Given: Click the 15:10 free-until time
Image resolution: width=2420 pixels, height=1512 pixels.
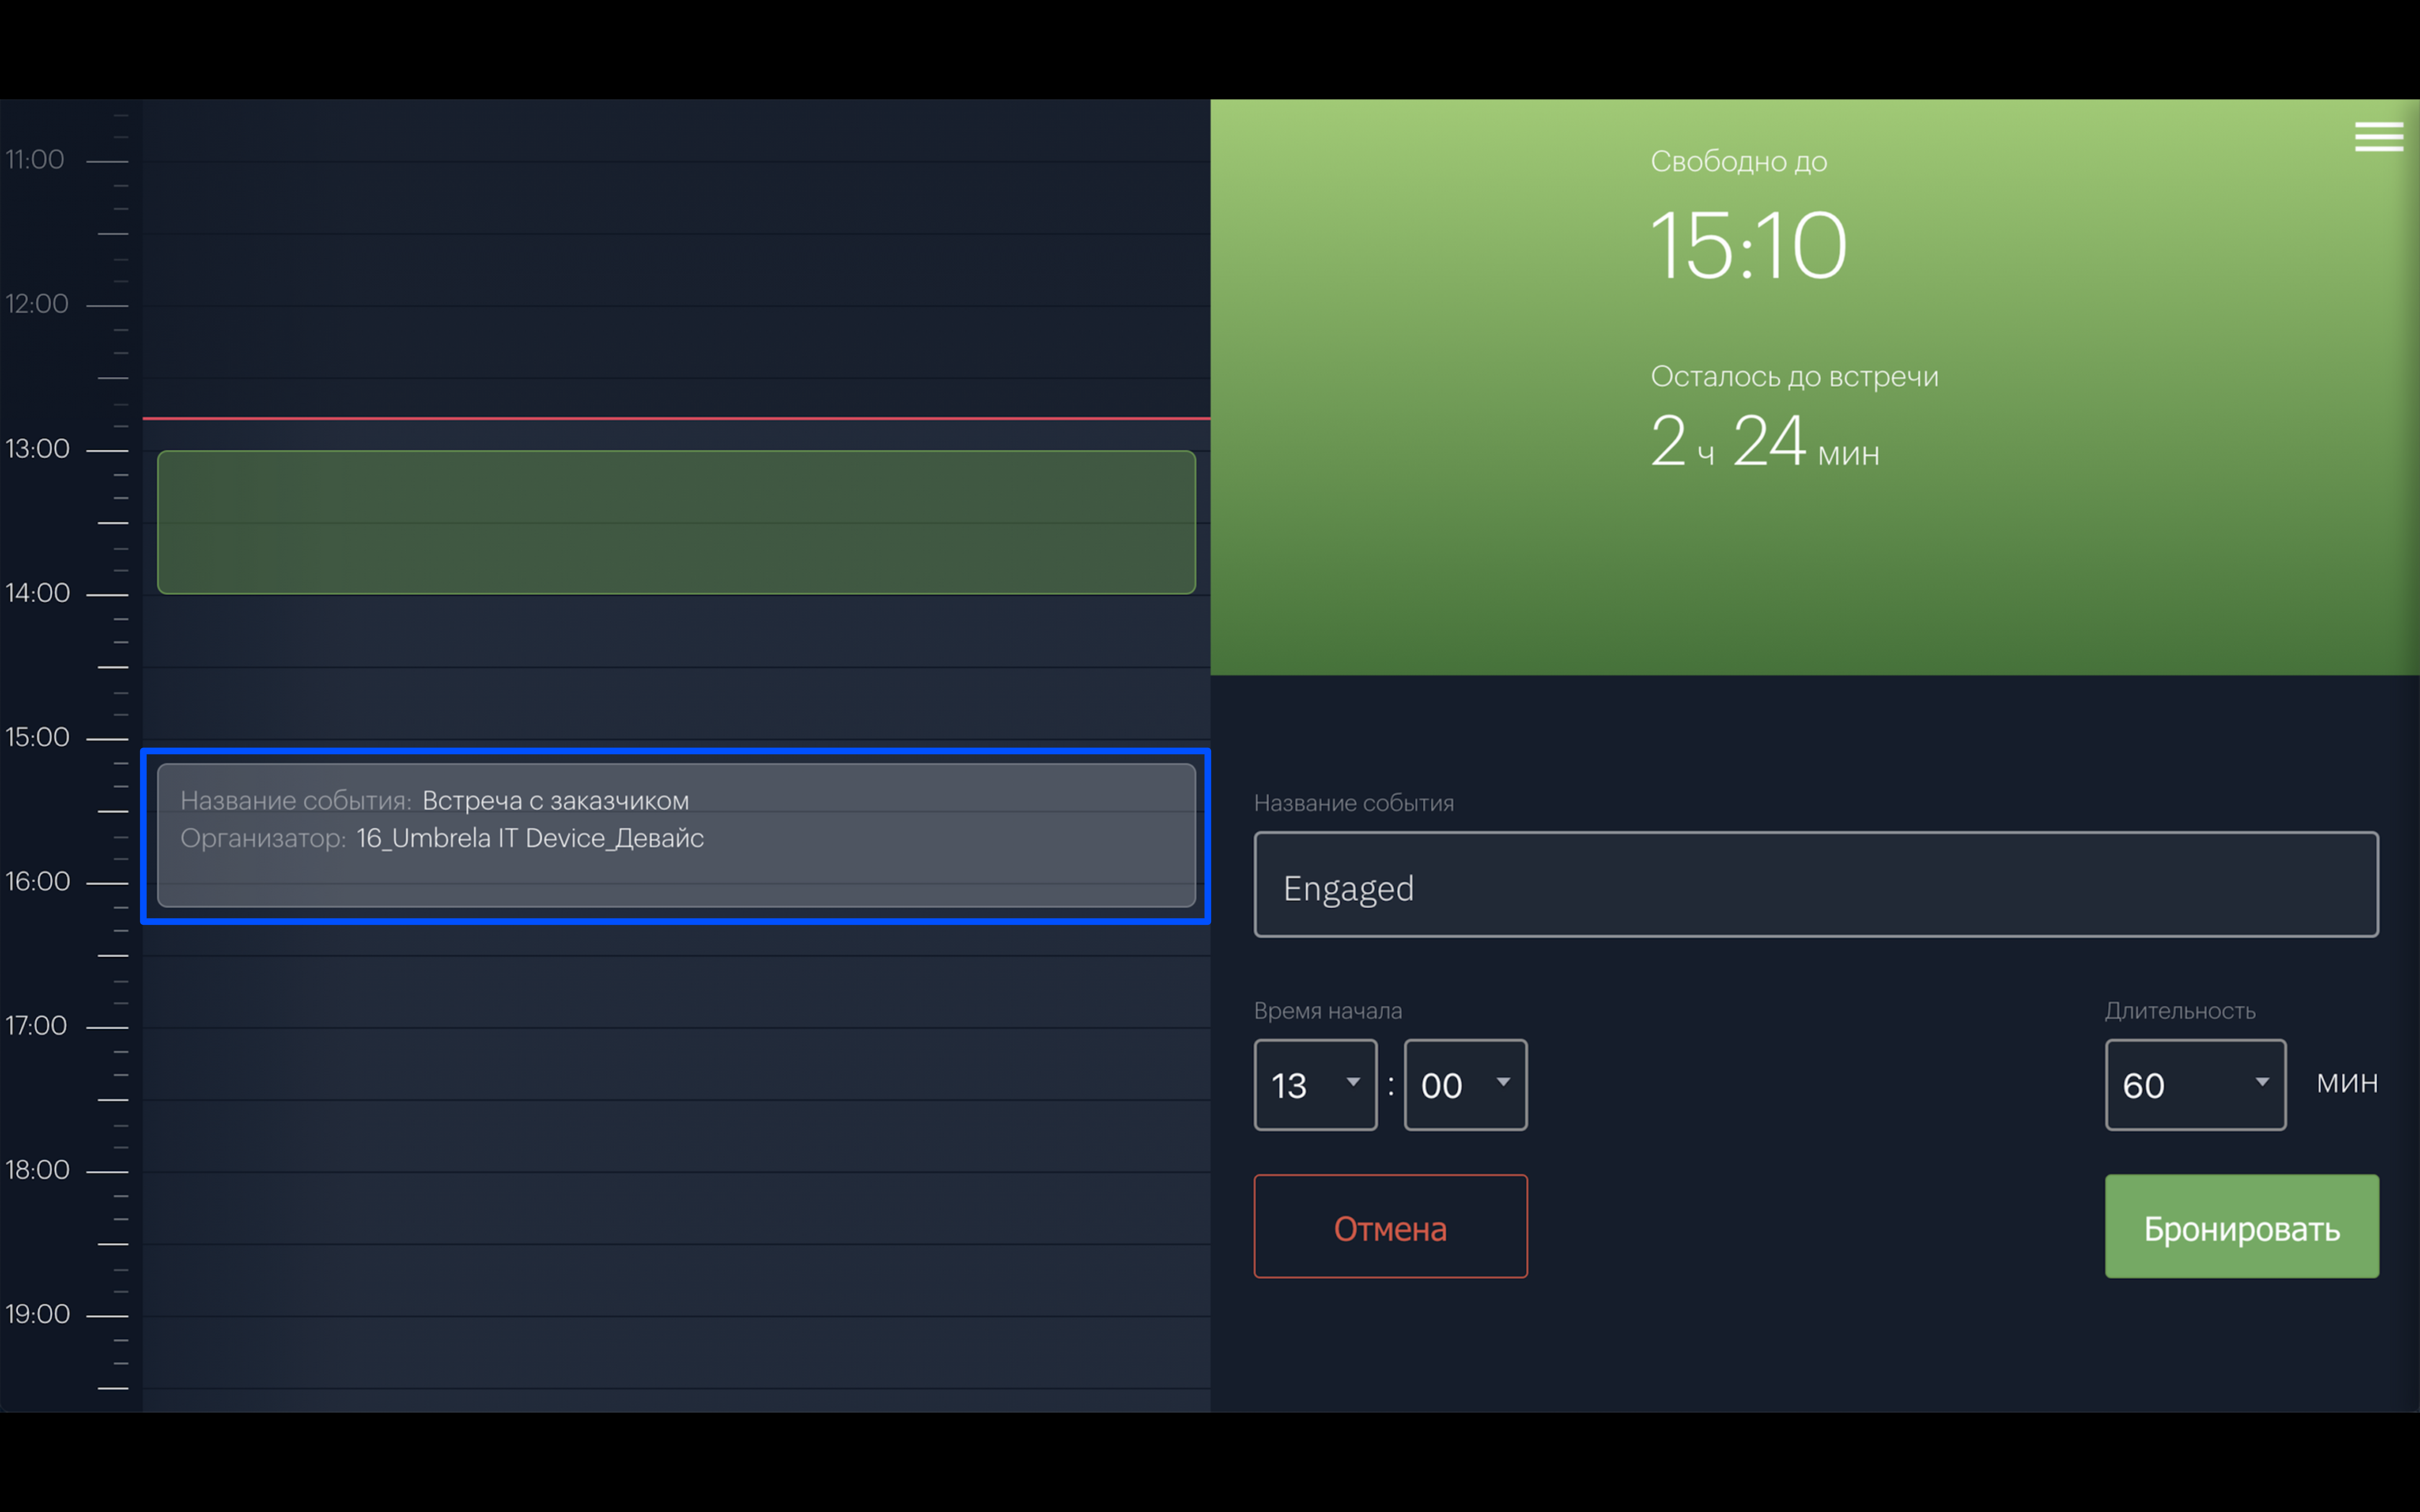Looking at the screenshot, I should (1748, 246).
